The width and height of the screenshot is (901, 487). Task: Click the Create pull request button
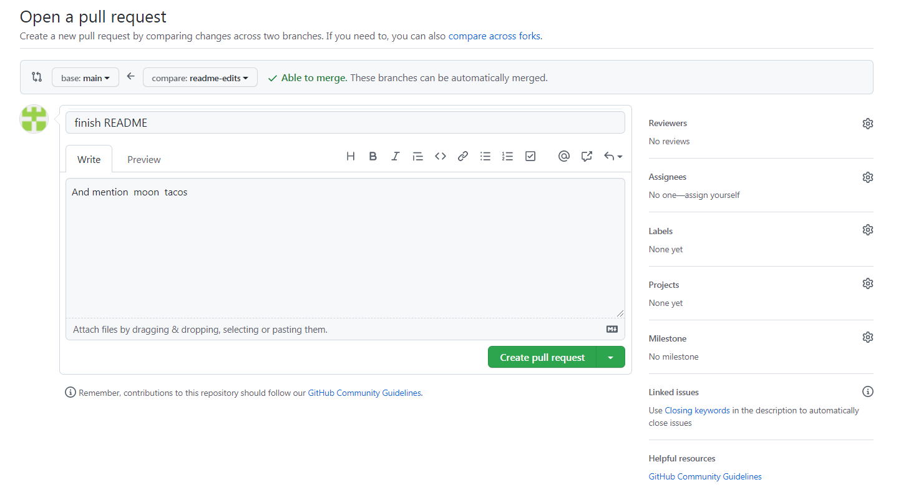pos(542,357)
